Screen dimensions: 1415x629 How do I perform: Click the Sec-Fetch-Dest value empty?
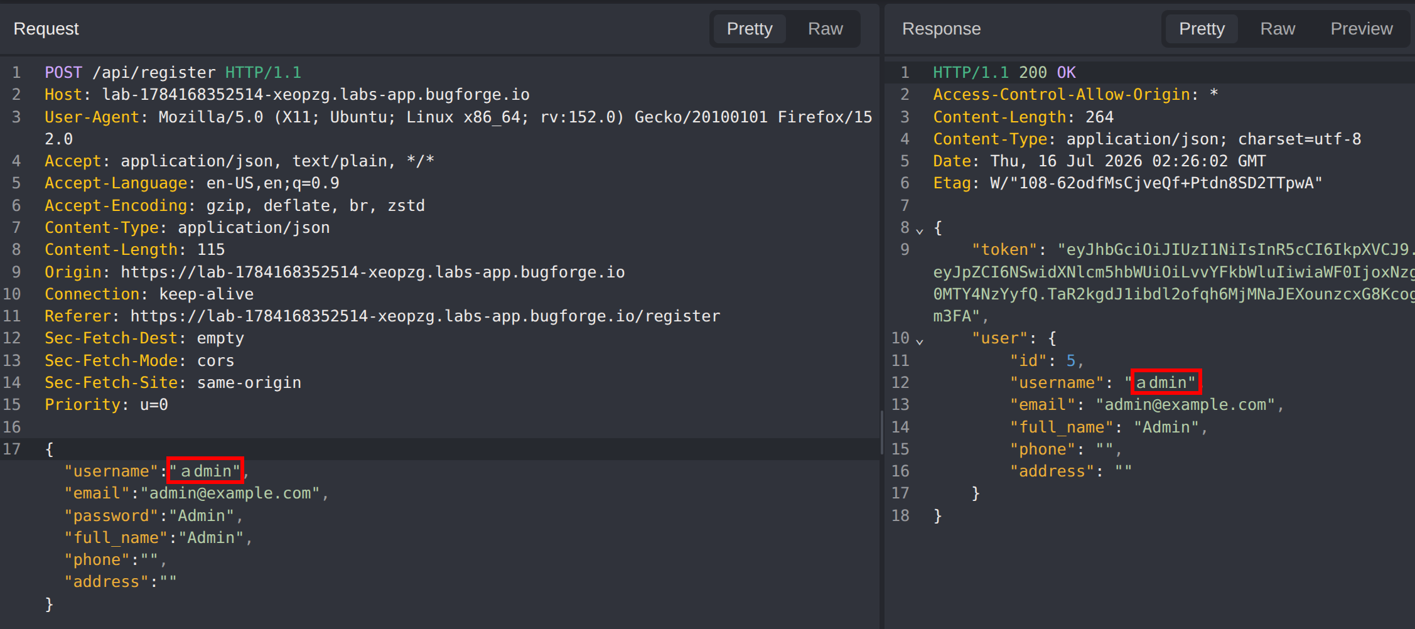click(x=220, y=338)
